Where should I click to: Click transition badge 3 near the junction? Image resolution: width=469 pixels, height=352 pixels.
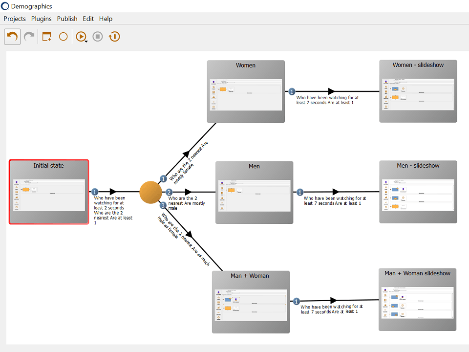pyautogui.click(x=163, y=205)
